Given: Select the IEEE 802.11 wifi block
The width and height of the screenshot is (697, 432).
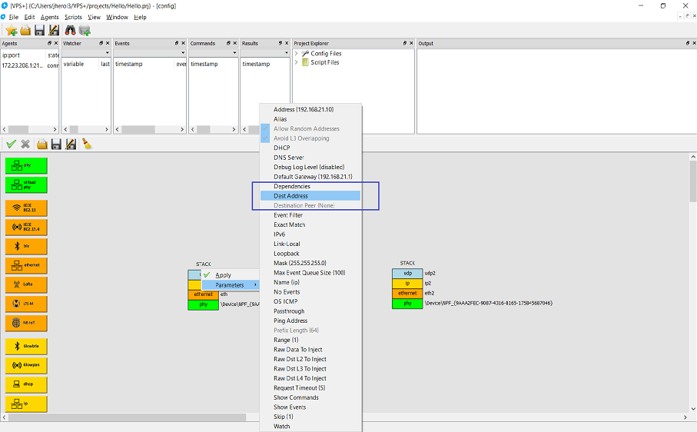Looking at the screenshot, I should tap(26, 208).
